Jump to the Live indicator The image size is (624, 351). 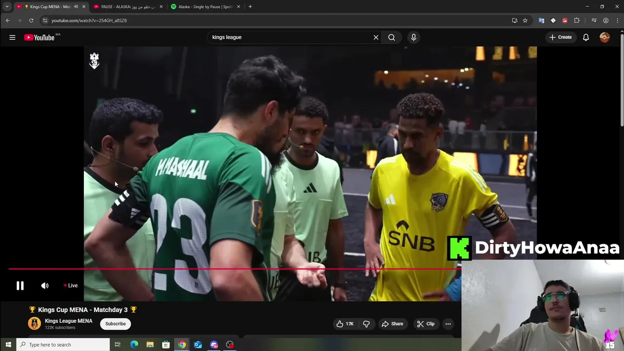click(71, 286)
